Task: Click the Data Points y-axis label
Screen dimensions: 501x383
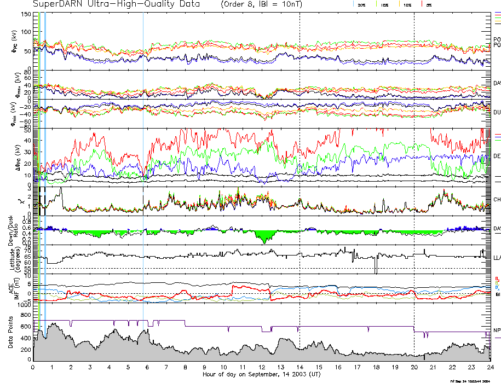Action: point(11,332)
